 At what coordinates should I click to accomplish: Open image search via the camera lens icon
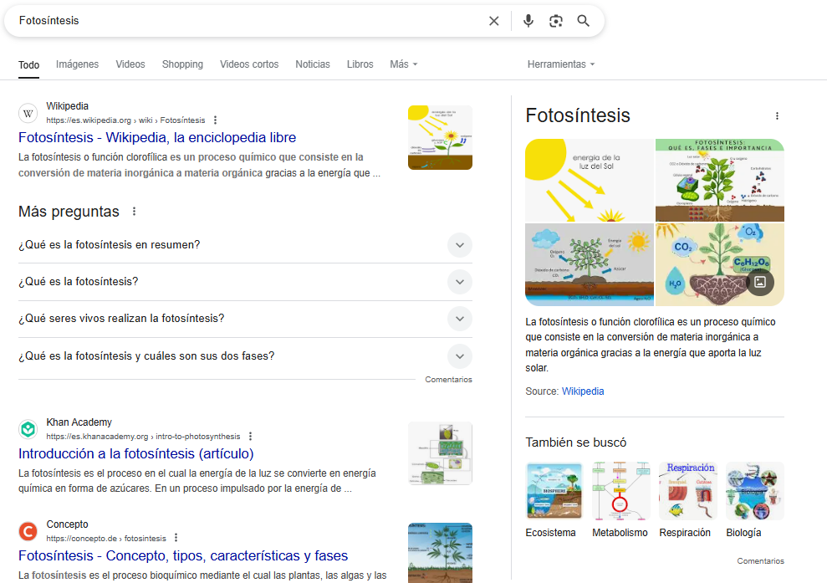pyautogui.click(x=555, y=21)
